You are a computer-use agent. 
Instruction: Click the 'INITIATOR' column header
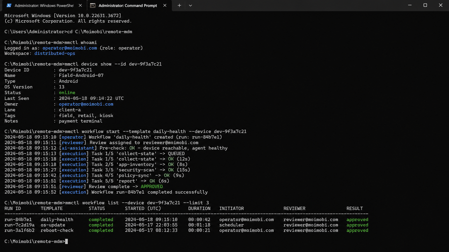[231, 209]
